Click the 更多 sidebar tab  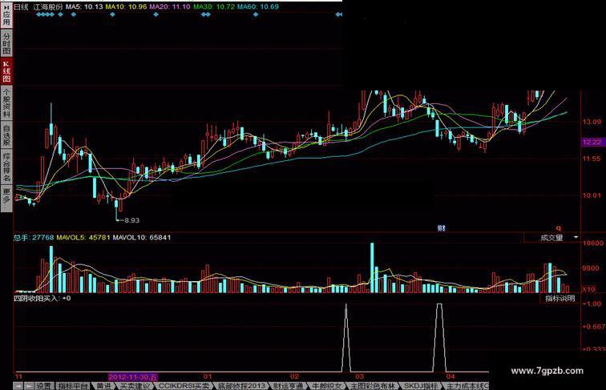pos(6,198)
